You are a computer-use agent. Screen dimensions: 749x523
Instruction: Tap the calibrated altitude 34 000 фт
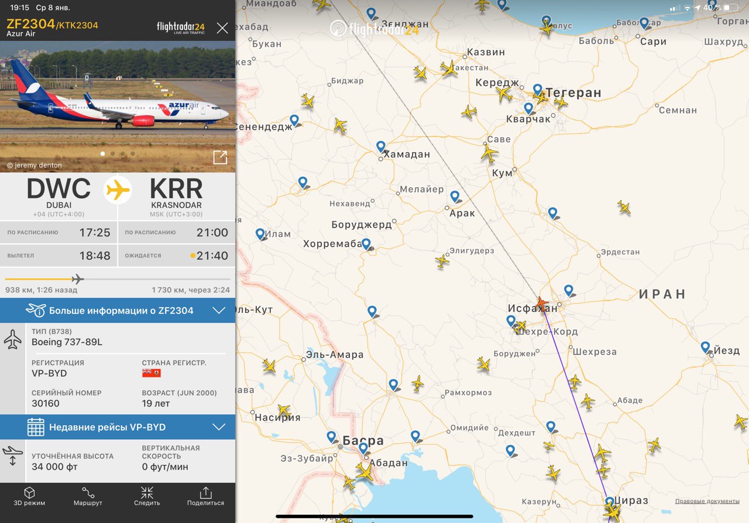tap(54, 467)
